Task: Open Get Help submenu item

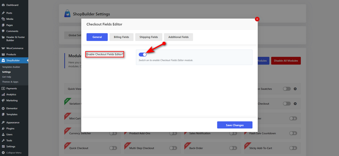Action: 7,77
